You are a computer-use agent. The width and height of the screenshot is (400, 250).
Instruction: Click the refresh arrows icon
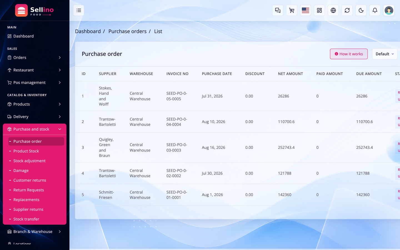(x=347, y=10)
